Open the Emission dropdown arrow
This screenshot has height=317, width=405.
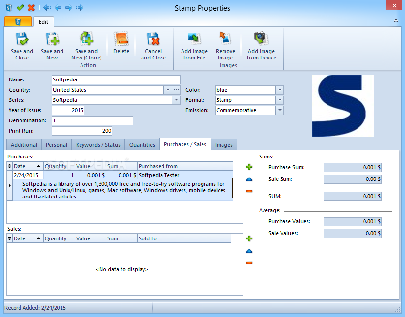[x=280, y=111]
